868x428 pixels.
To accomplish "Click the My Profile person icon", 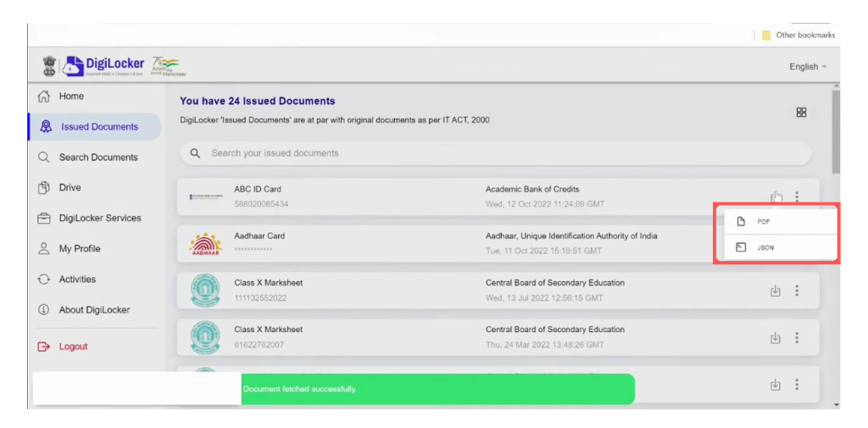I will pyautogui.click(x=44, y=248).
